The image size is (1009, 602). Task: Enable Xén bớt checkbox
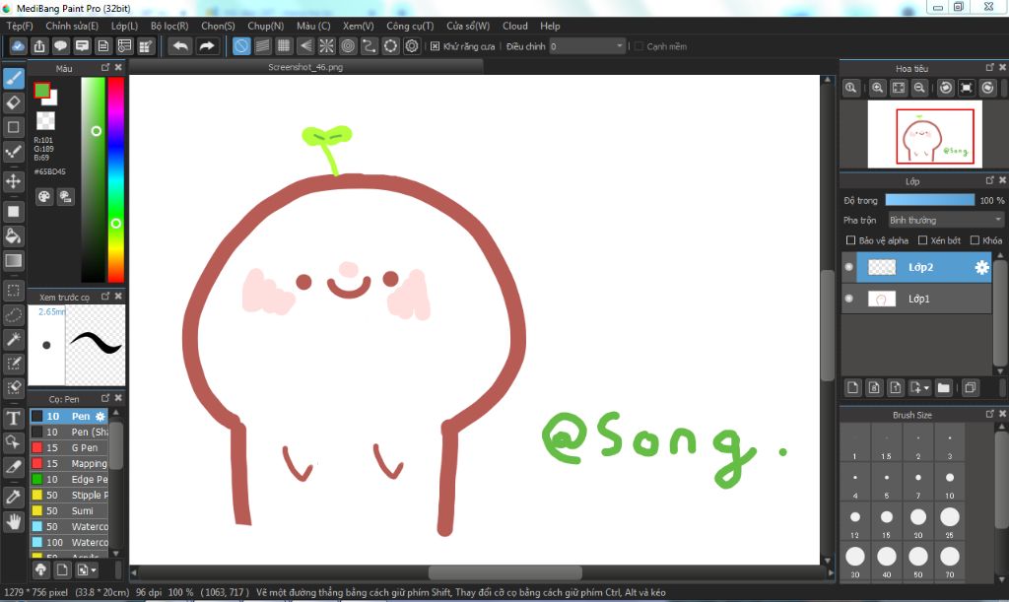[922, 240]
